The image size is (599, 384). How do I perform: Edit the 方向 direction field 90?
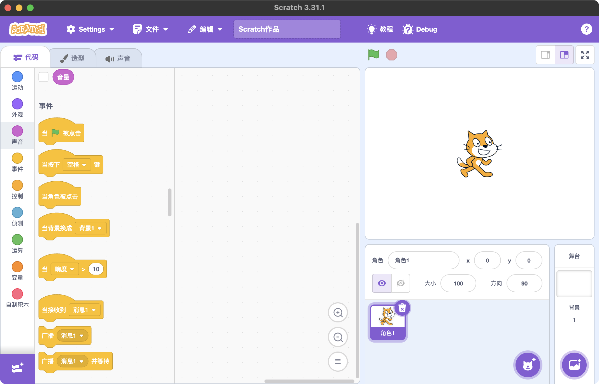524,283
